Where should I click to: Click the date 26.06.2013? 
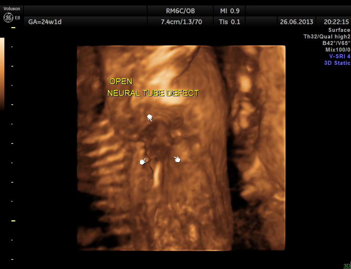(x=297, y=22)
